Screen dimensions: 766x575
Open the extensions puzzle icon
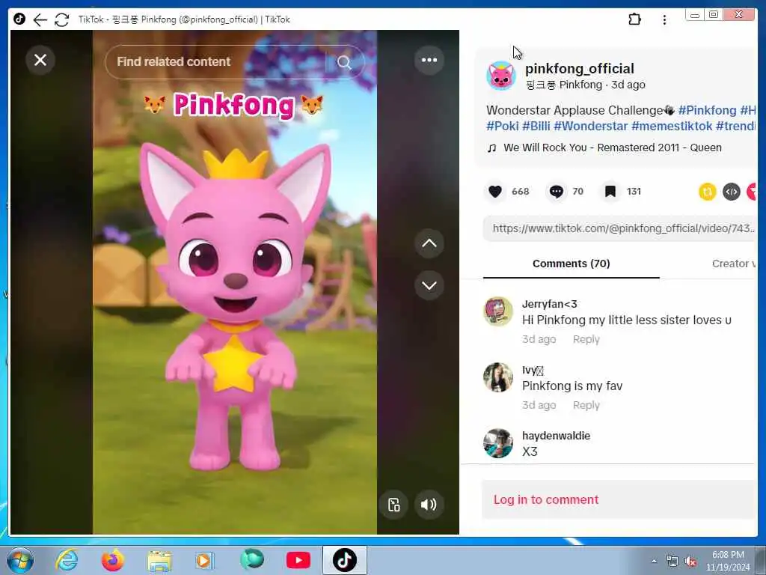(x=634, y=19)
